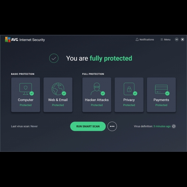This screenshot has width=187, height=187.
Task: Select the Hacker Attacks masked person icon
Action: pos(97,89)
